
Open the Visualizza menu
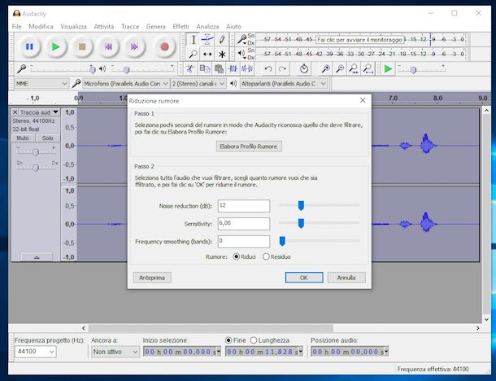73,27
